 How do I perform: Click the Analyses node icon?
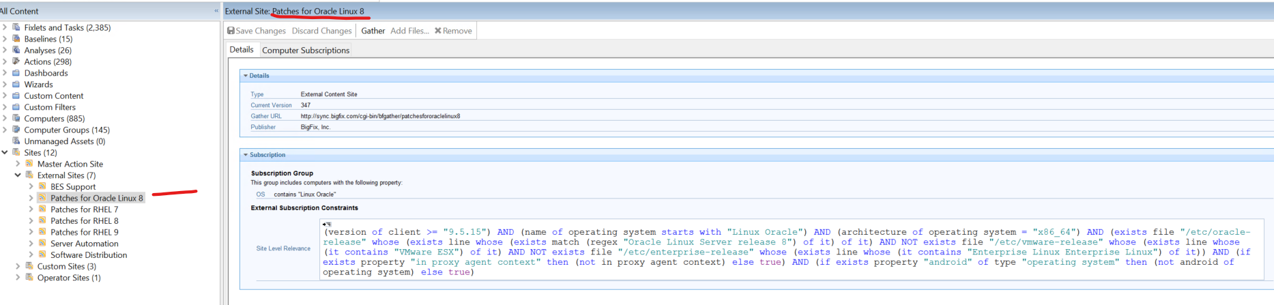(x=16, y=50)
